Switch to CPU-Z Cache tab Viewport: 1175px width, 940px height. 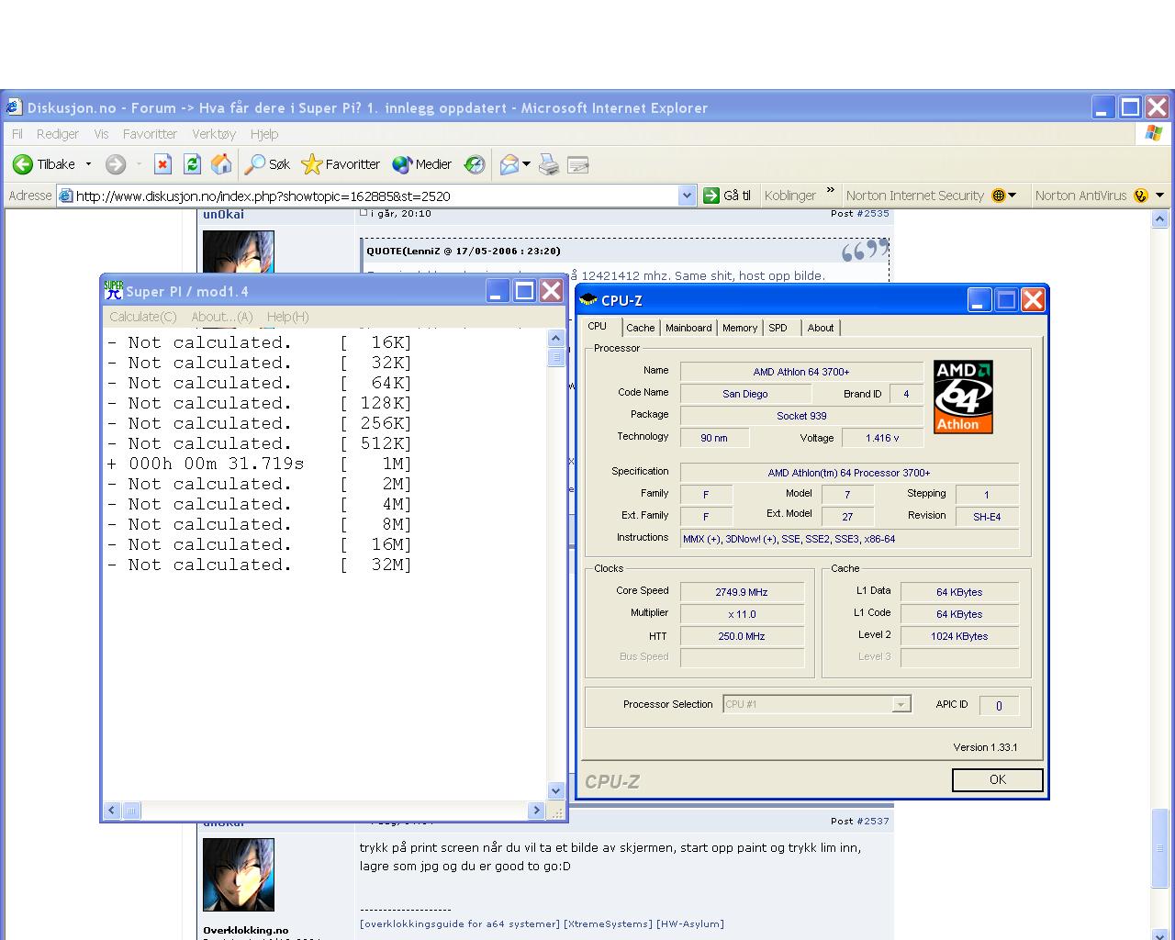[641, 328]
